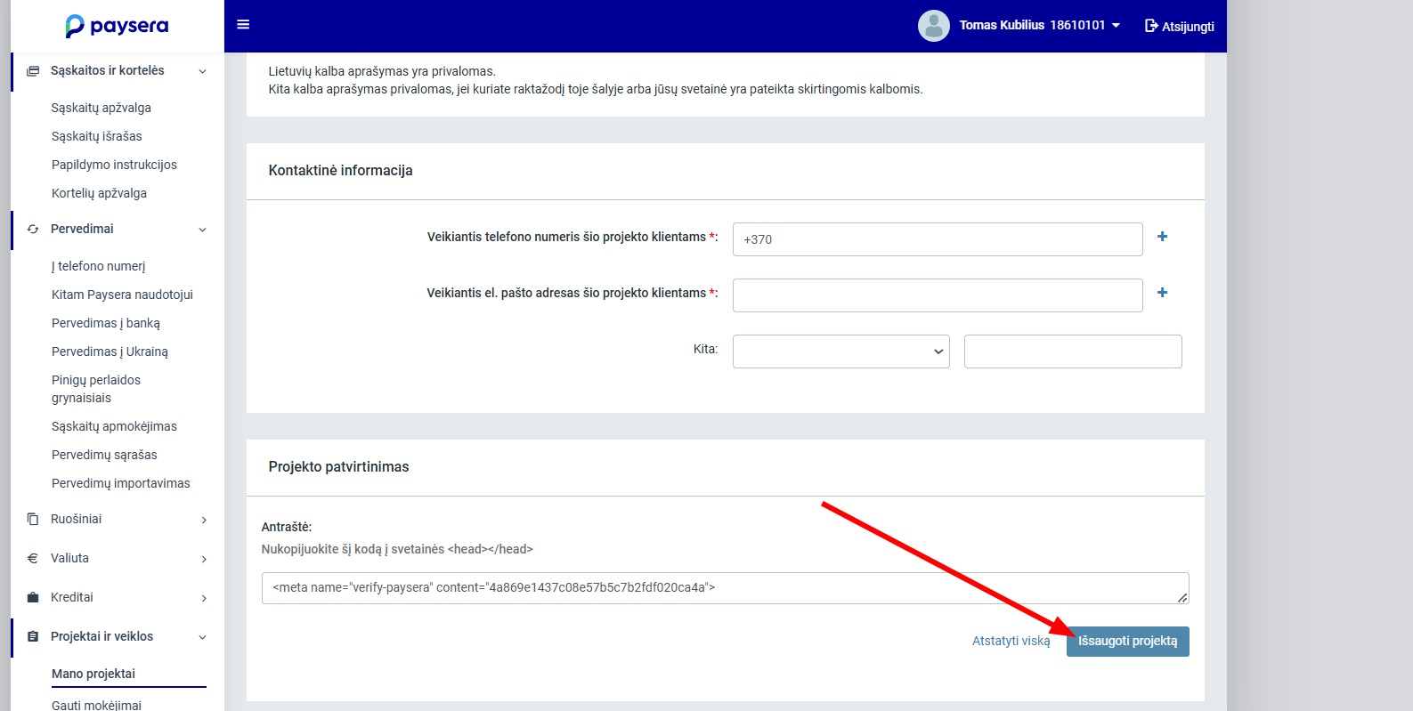Focus the Kita value text field
The height and width of the screenshot is (711, 1413).
coord(1073,351)
